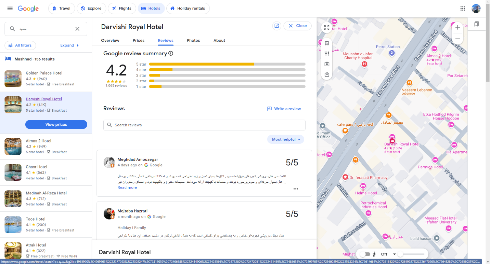Zoom in on the map
This screenshot has width=490, height=264.
pos(457,28)
